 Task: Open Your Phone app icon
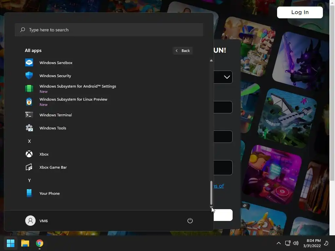29,193
